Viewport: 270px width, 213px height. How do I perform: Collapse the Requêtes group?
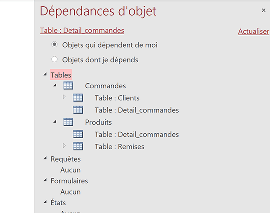45,158
